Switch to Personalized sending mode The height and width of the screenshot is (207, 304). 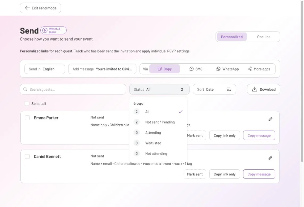[x=232, y=37]
